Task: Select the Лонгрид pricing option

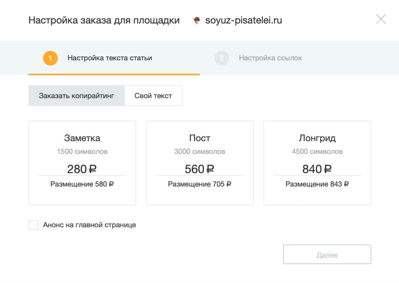Action: click(x=317, y=163)
